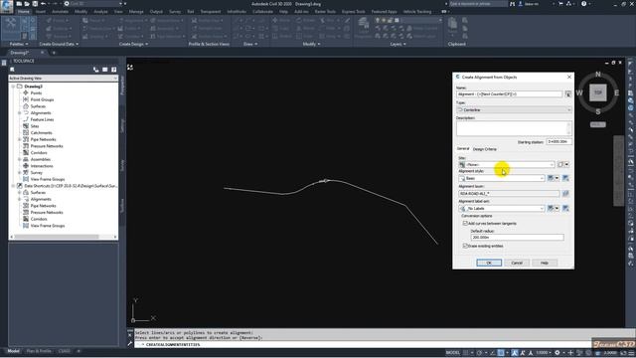Click the ViewCube TOP face
The height and width of the screenshot is (358, 636).
[x=598, y=92]
